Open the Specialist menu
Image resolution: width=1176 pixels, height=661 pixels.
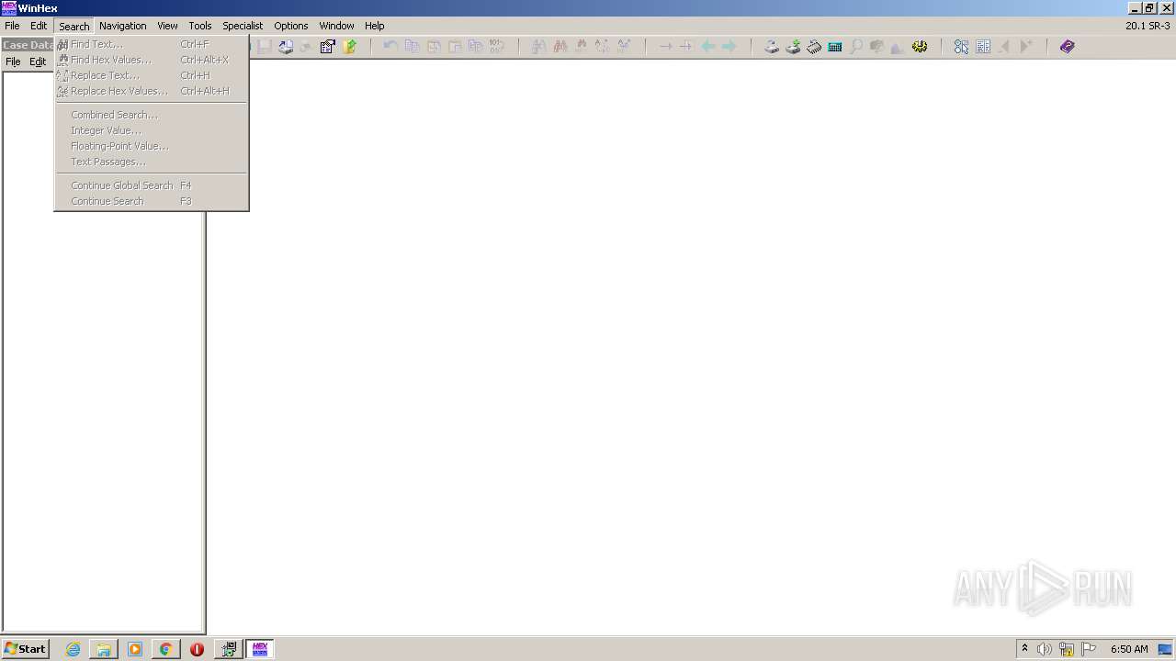(x=243, y=26)
